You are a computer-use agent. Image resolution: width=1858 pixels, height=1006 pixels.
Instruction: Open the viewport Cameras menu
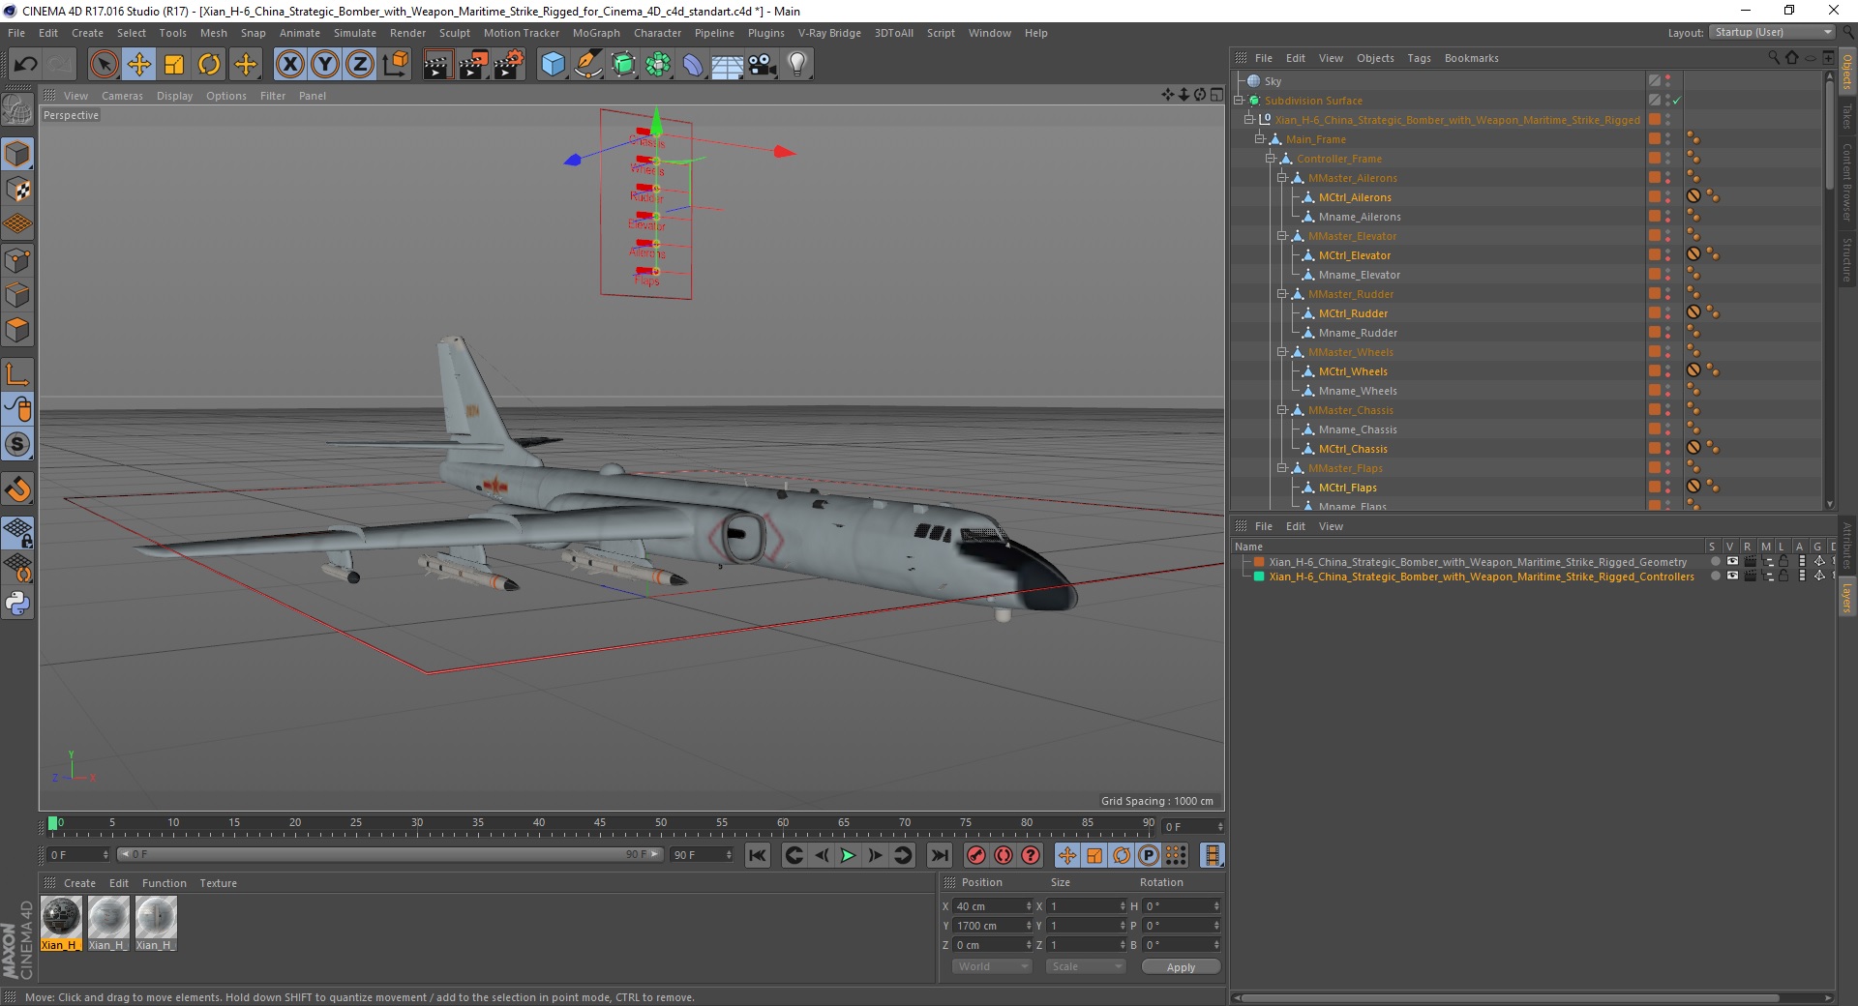(122, 96)
